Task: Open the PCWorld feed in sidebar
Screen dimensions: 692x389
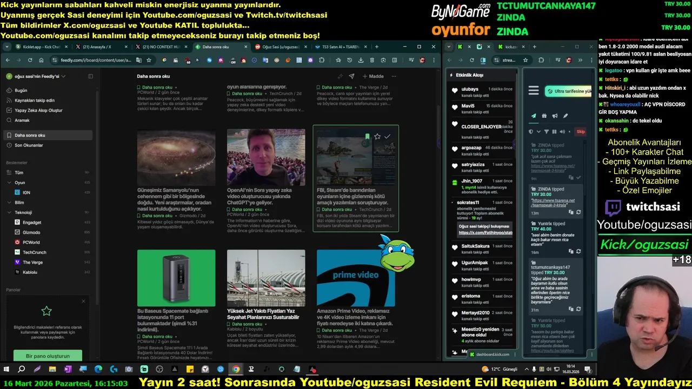Action: pyautogui.click(x=31, y=243)
